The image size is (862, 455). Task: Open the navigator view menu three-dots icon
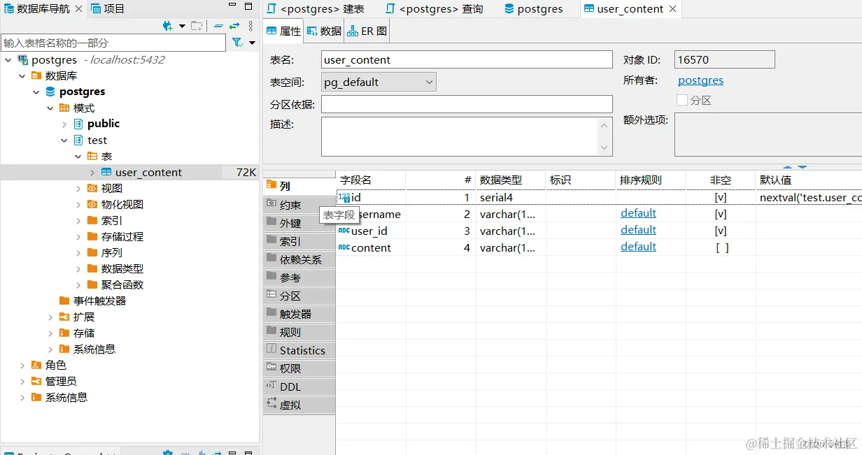[250, 26]
